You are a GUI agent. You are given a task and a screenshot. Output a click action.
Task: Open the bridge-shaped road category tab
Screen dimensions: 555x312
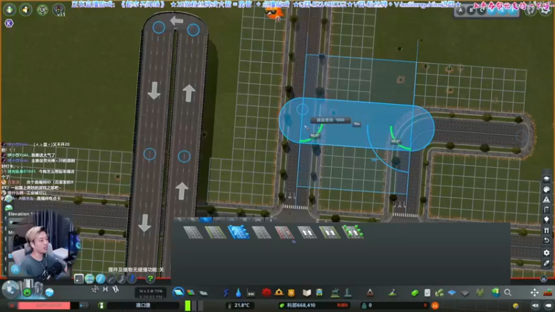point(257,220)
